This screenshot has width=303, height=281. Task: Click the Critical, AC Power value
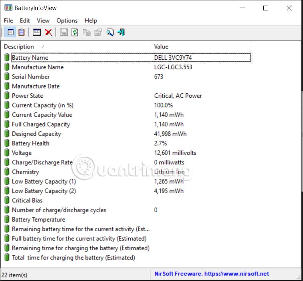pyautogui.click(x=178, y=96)
